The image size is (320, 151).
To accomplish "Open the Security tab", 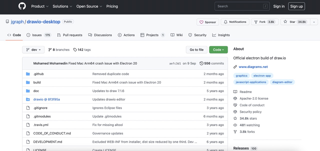I will 197,35.
